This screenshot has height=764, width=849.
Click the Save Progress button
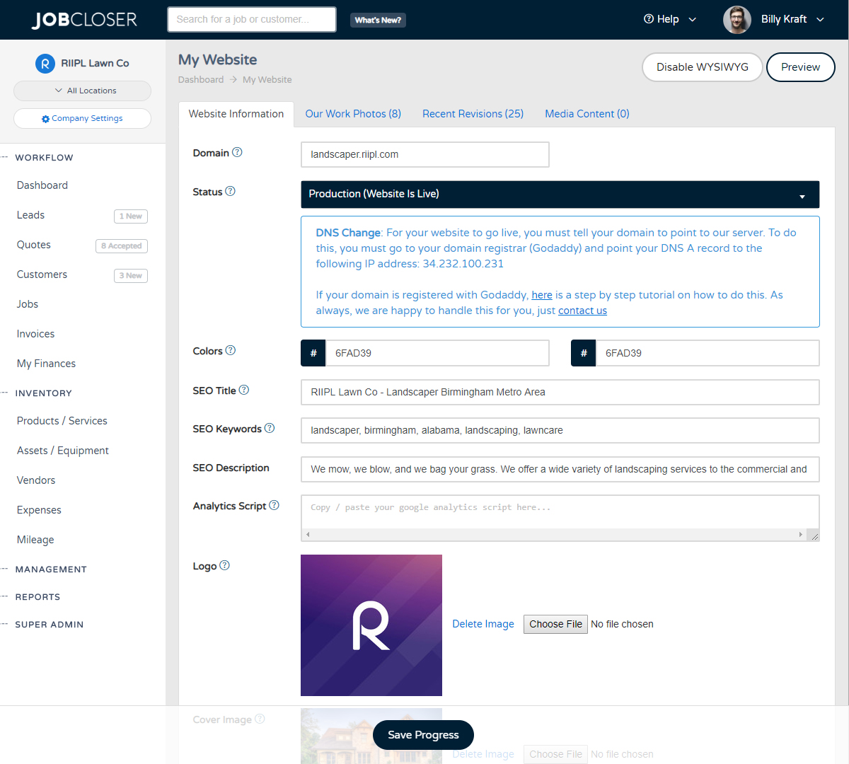[x=423, y=734]
